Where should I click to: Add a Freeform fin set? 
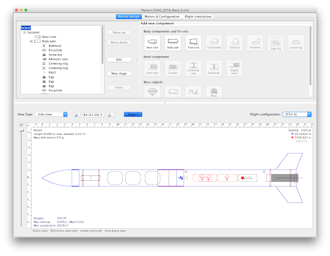tap(255, 43)
